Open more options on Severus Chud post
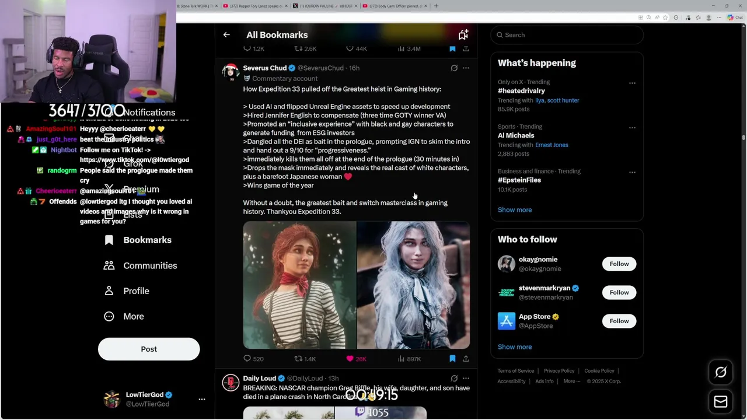This screenshot has width=747, height=420. tap(466, 68)
